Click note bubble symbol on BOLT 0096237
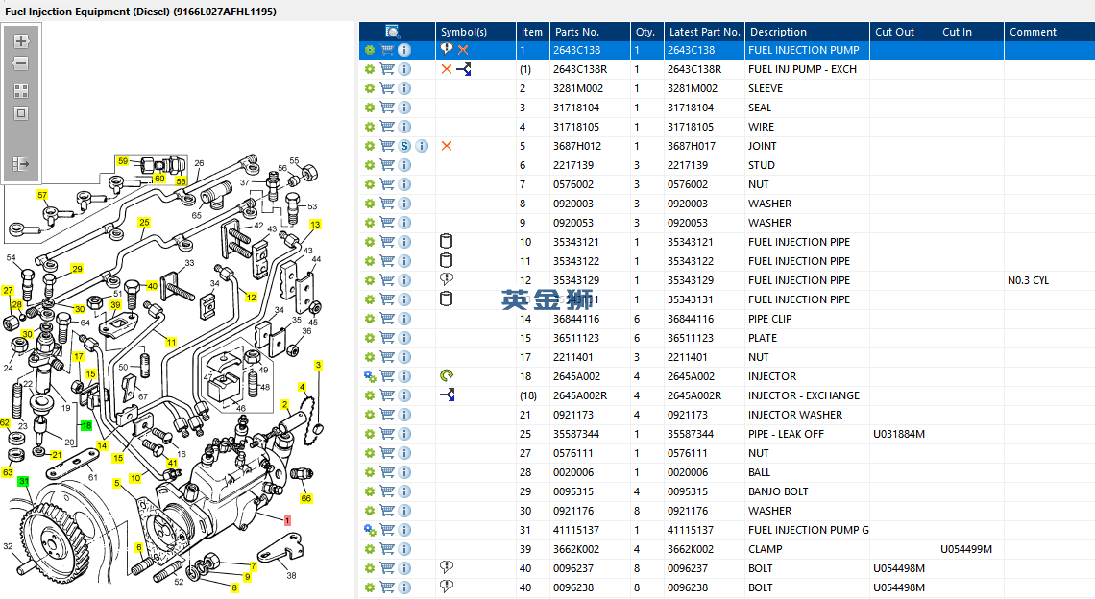 (x=446, y=567)
